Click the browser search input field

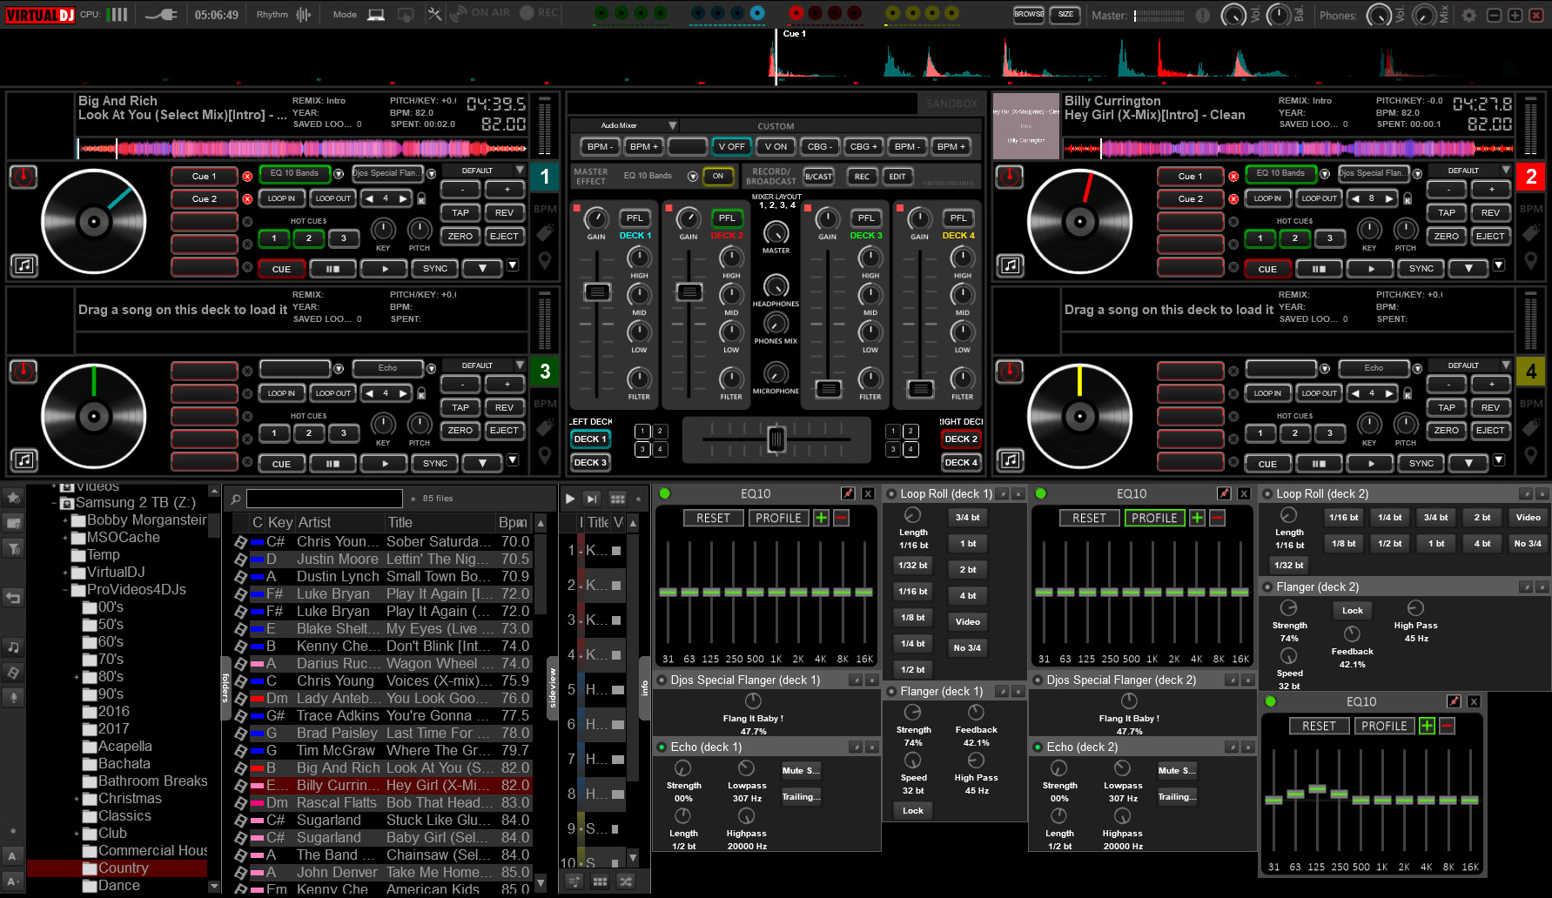pyautogui.click(x=325, y=499)
